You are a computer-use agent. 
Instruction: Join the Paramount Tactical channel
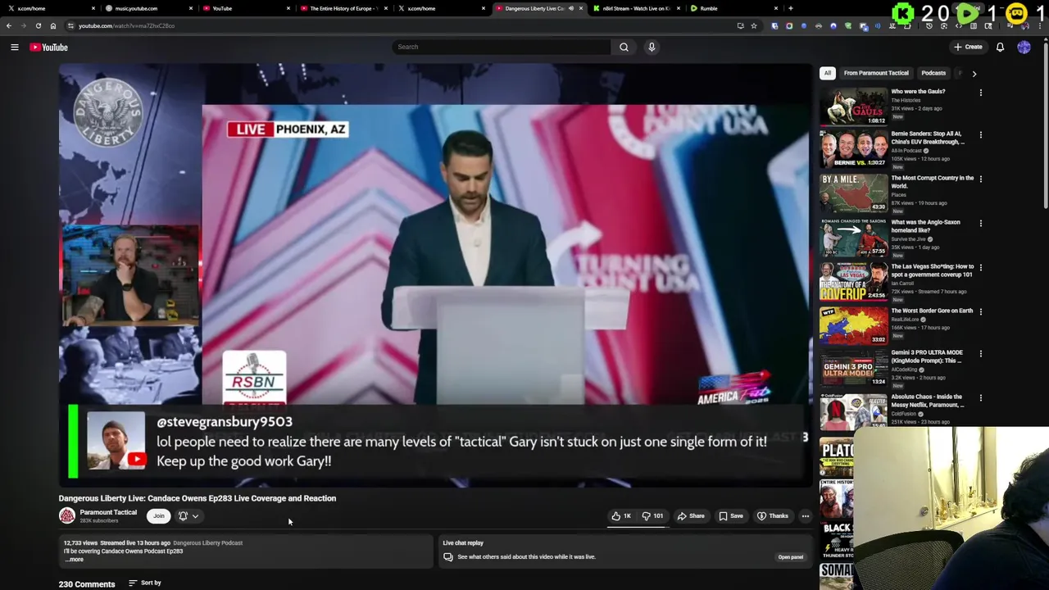[x=159, y=515]
